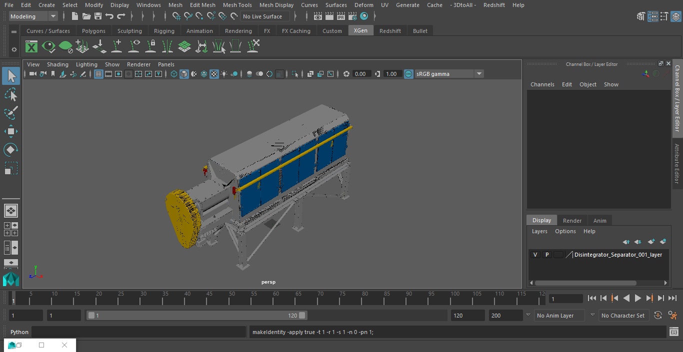Toggle wireframe shading cube
683x352 pixels.
(174, 74)
